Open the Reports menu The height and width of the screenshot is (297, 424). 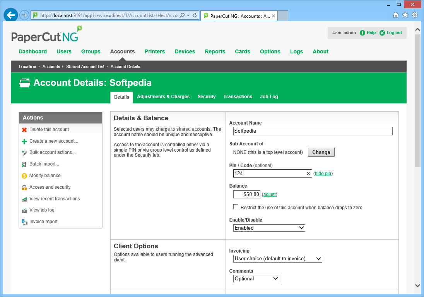(x=215, y=51)
